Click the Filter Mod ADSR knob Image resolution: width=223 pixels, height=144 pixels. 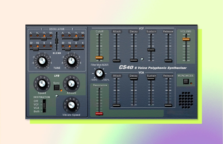tap(99, 73)
